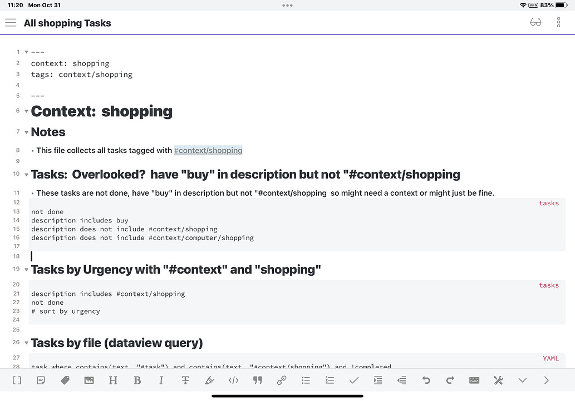Toggle italic formatting
The height and width of the screenshot is (401, 575).
[x=161, y=380]
